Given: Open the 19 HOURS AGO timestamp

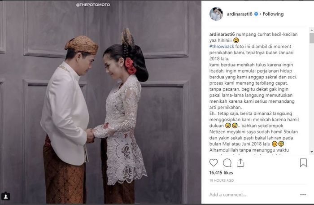Looking at the screenshot, I should click(222, 180).
